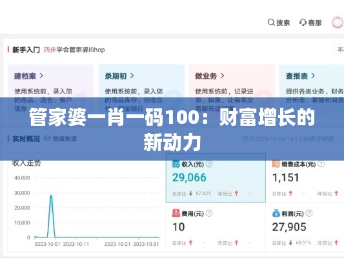Click the 实时概况 section heading

[x=26, y=139]
